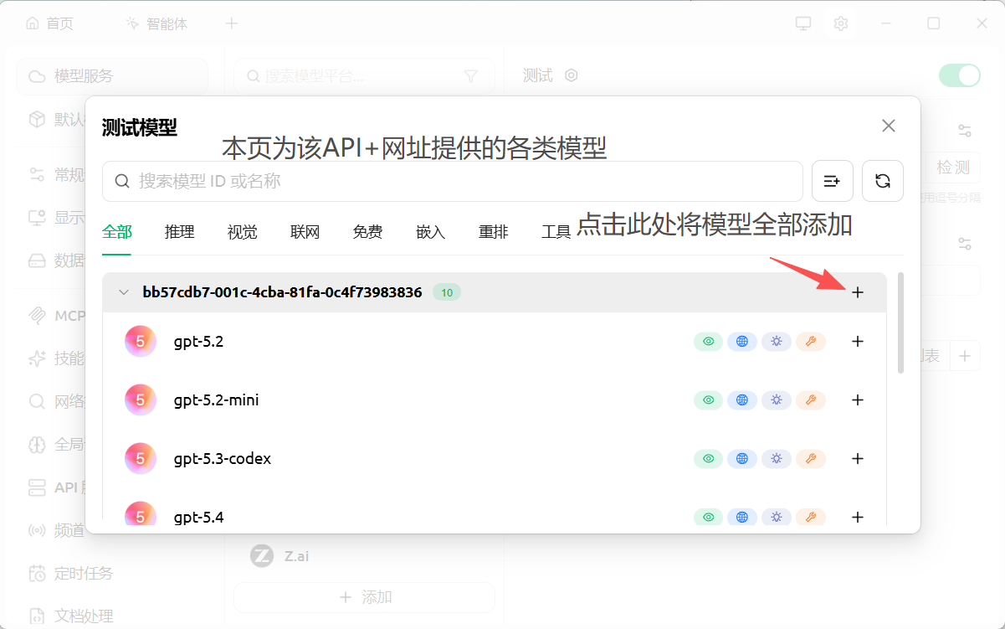
Task: Click gpt-5.3-codex model avatar icon
Action: point(141,459)
